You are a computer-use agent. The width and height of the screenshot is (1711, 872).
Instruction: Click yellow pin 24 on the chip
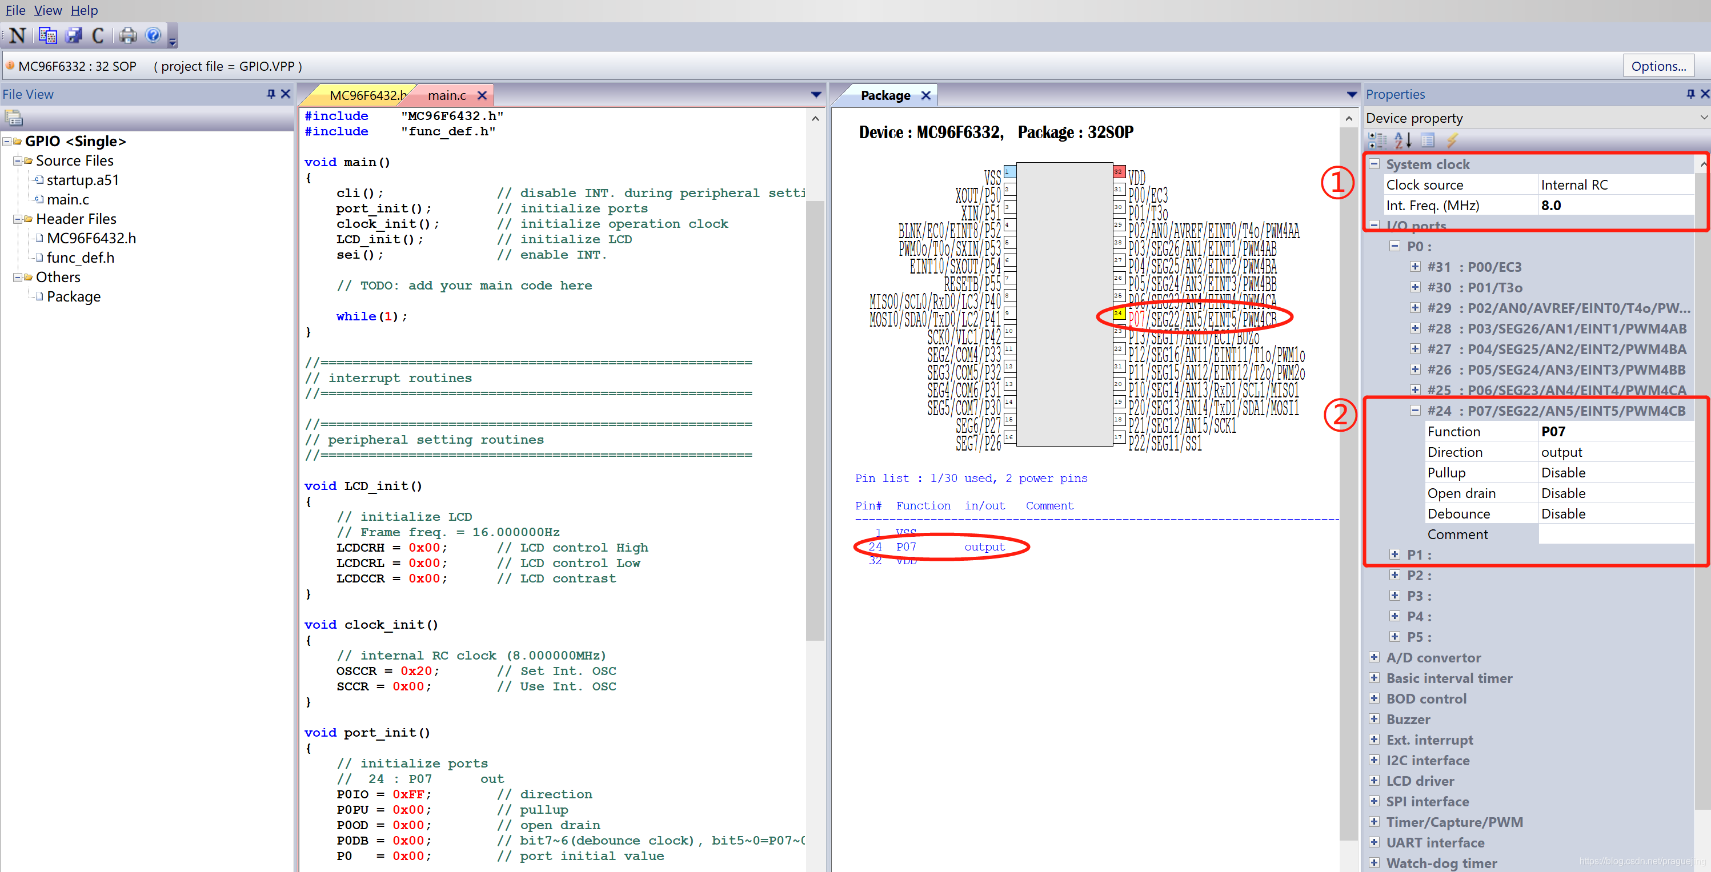pos(1119,314)
